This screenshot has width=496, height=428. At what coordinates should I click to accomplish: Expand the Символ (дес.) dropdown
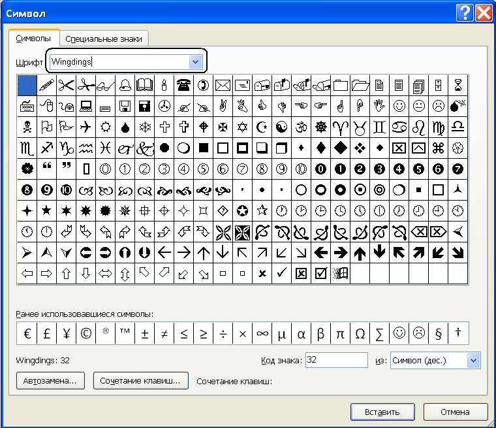pos(473,361)
